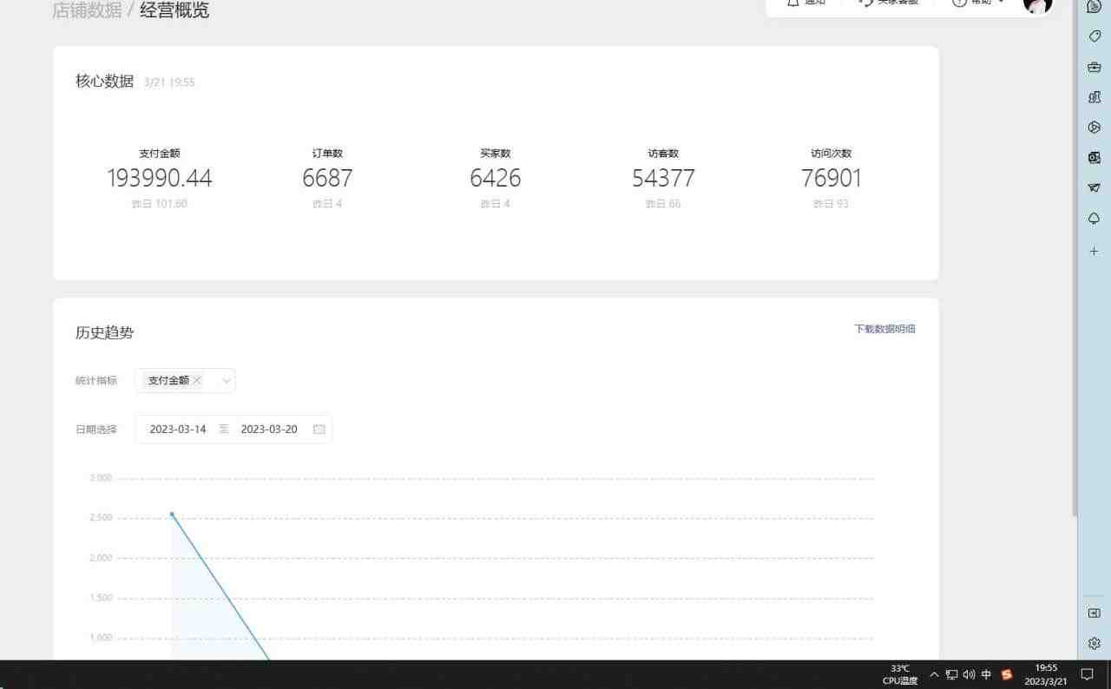Screen dimensions: 1111x689
Task: Click 店铺数据 in the breadcrumb
Action: click(x=87, y=10)
